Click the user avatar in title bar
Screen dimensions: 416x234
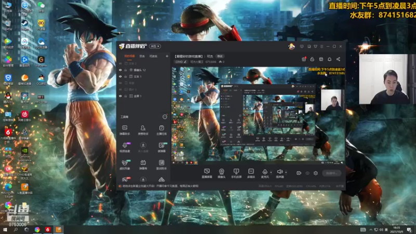tap(292, 46)
